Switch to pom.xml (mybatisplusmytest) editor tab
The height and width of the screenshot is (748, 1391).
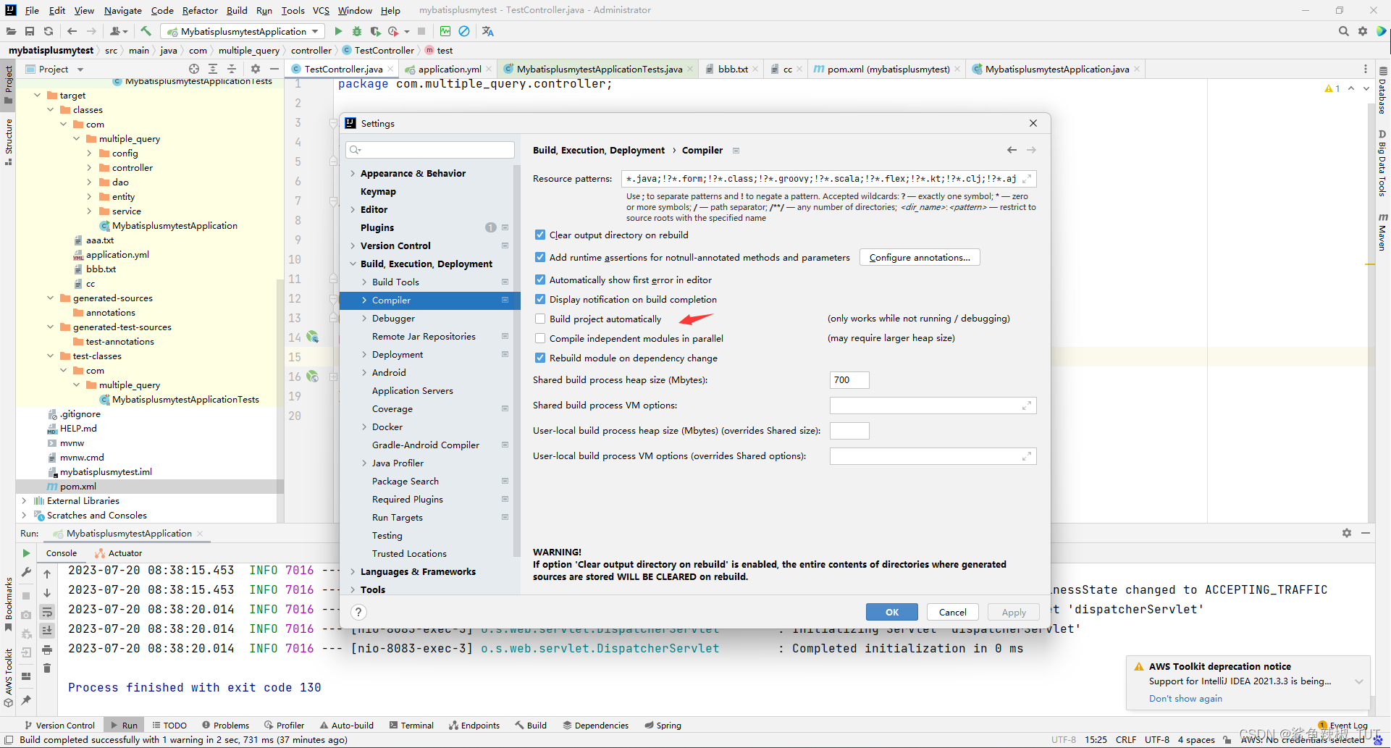[888, 69]
